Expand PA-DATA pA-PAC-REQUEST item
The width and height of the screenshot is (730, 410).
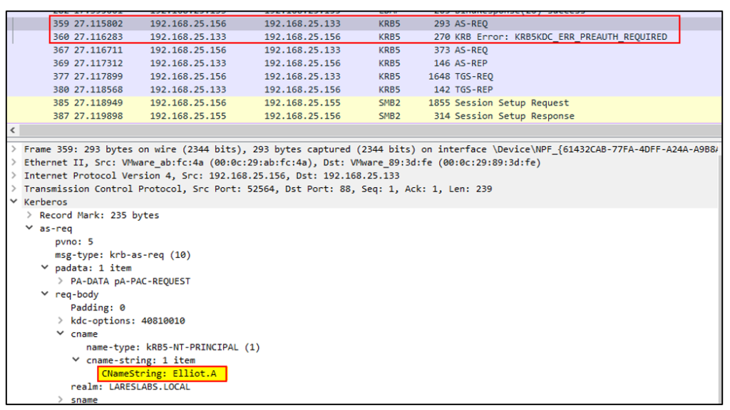coord(61,280)
